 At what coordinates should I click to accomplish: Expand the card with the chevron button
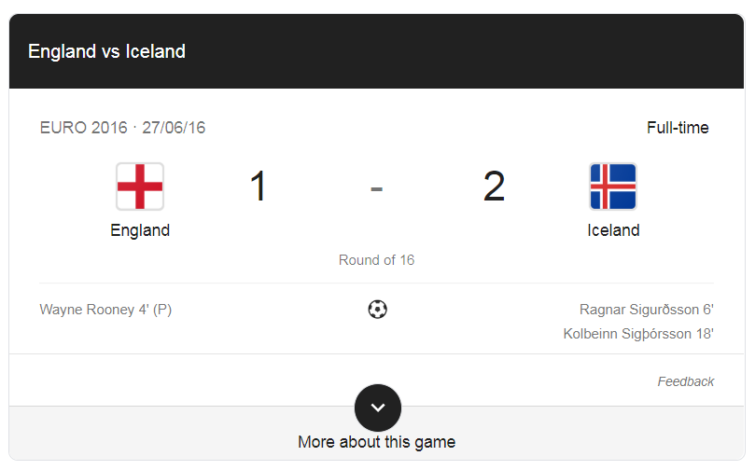tap(377, 408)
